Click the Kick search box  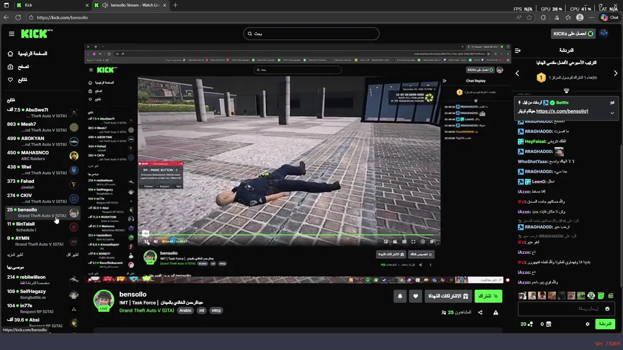pos(311,34)
